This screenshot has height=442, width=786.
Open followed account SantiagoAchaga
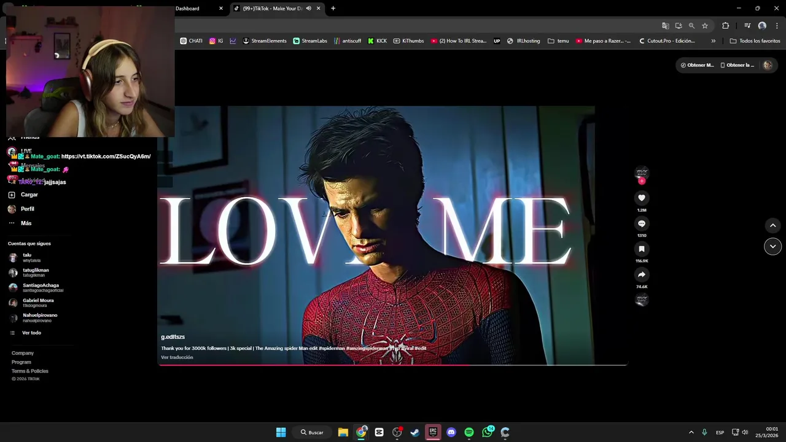point(36,288)
